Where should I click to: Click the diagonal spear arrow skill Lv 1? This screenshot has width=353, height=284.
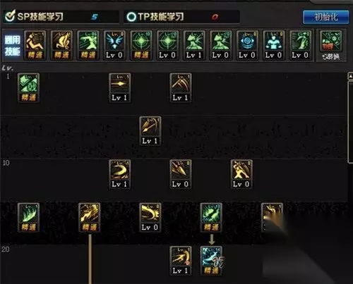tap(150, 131)
